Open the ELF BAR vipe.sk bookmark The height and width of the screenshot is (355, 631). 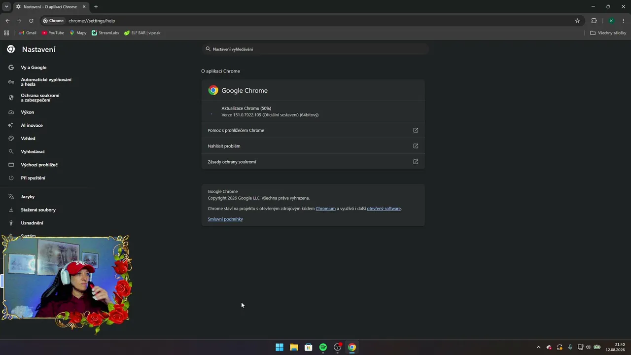(x=142, y=33)
